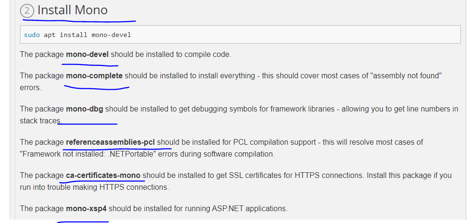Image resolution: width=467 pixels, height=223 pixels.
Task: Click "SSL certificates for HTTPS connections" text
Action: [296, 176]
